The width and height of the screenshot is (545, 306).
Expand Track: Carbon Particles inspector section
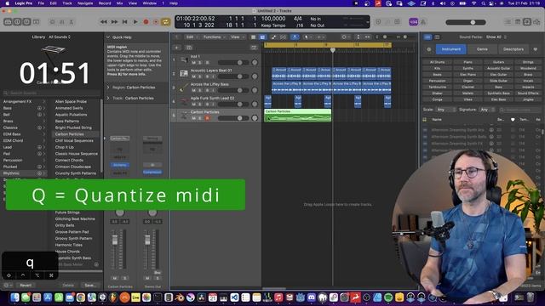[108, 99]
